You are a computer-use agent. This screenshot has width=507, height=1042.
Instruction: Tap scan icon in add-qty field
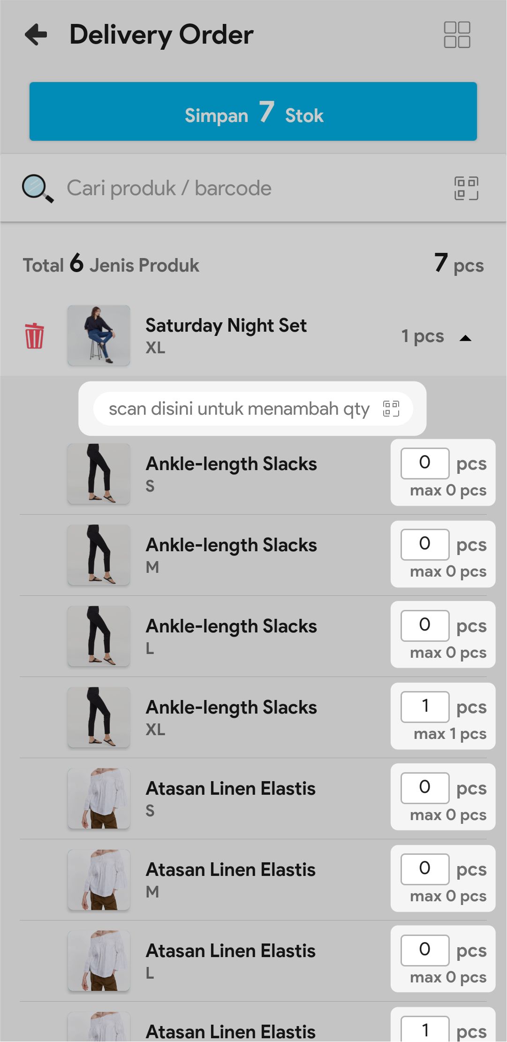pos(391,409)
